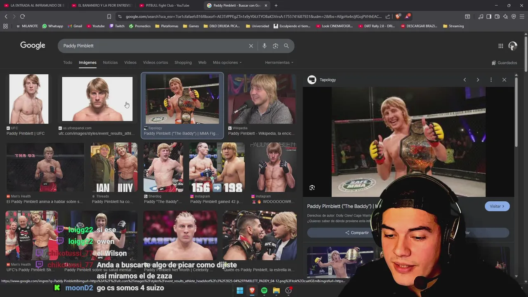Go back using the browser back arrow
Screen dimensions: 528x297
click(x=6, y=16)
